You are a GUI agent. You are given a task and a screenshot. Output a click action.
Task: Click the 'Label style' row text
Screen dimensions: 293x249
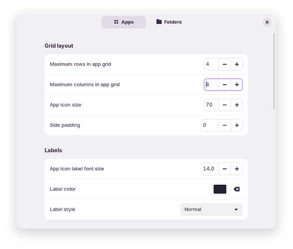[x=62, y=210]
